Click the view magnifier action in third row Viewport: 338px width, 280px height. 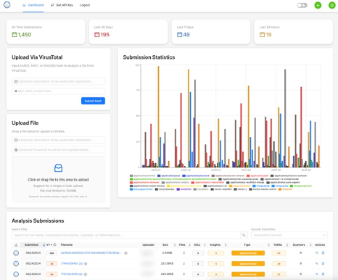click(x=317, y=274)
